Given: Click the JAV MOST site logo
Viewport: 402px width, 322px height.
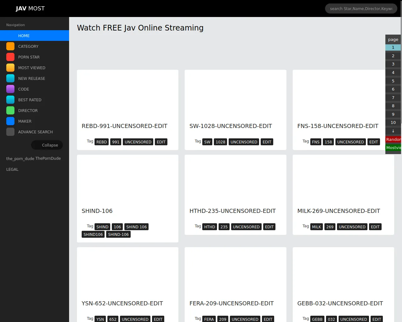Looking at the screenshot, I should coord(30,8).
